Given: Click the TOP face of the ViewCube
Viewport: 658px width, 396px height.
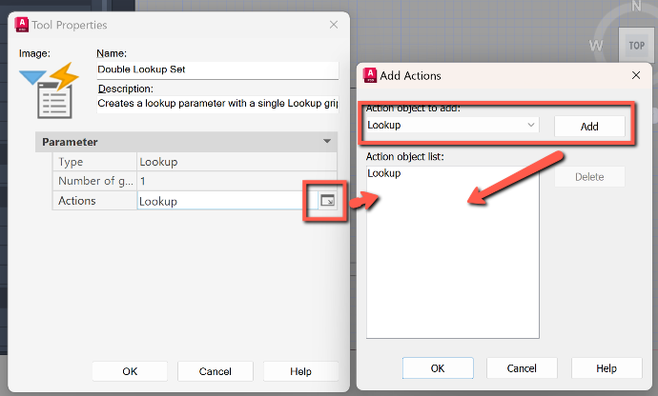Looking at the screenshot, I should point(635,45).
